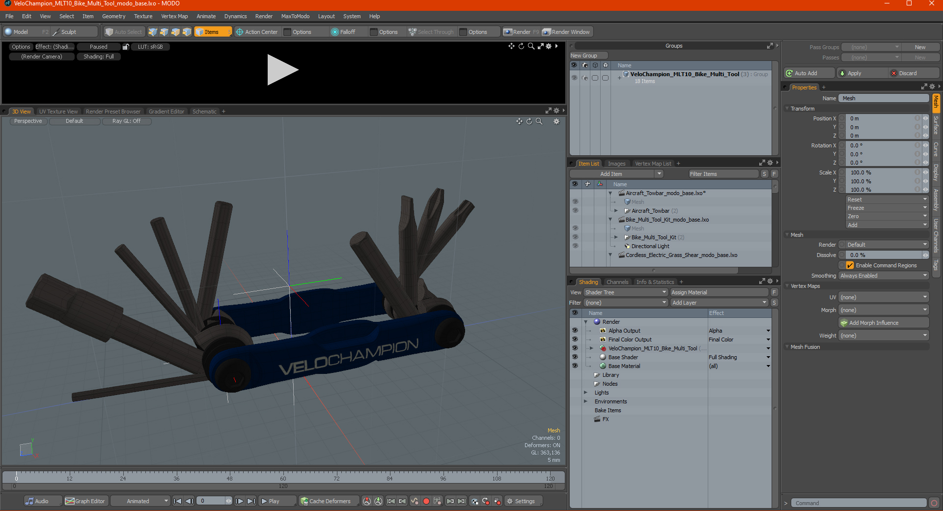Step to next frame
943x511 pixels.
pos(239,501)
